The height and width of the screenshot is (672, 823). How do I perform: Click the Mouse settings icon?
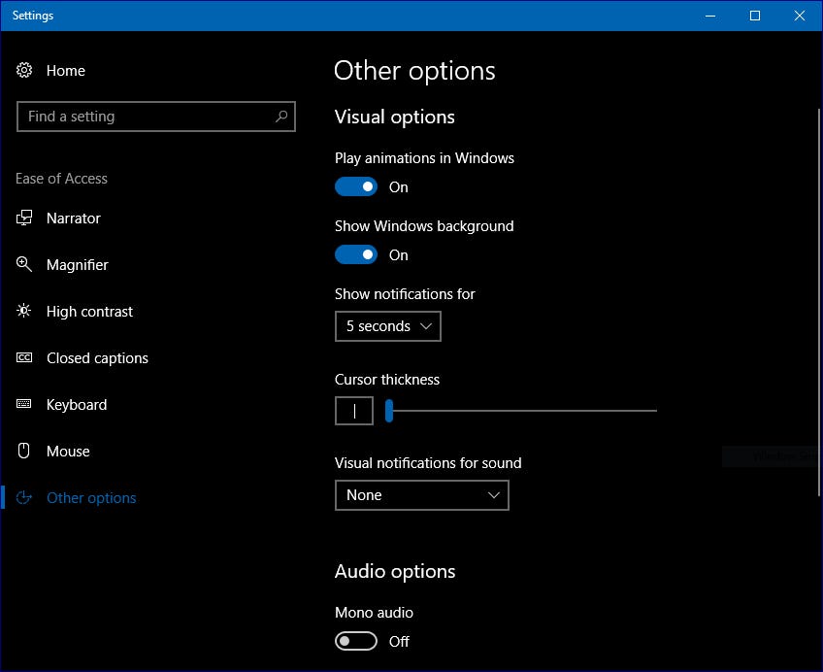23,451
